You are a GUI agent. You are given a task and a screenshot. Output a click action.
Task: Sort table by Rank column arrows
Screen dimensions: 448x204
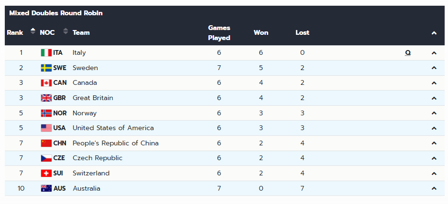pyautogui.click(x=33, y=31)
